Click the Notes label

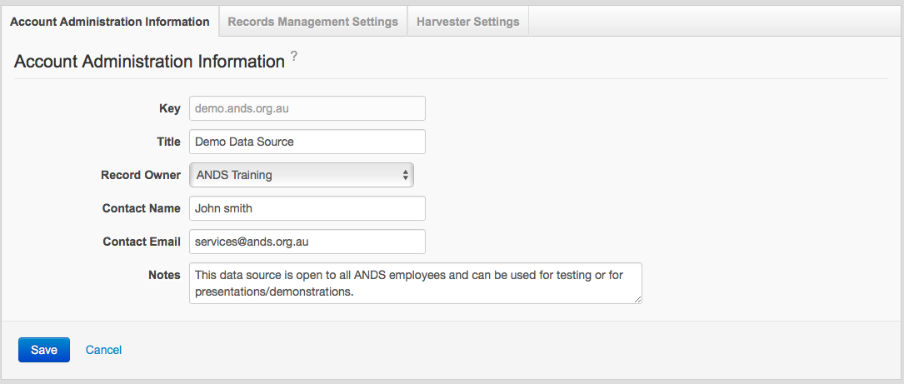164,275
